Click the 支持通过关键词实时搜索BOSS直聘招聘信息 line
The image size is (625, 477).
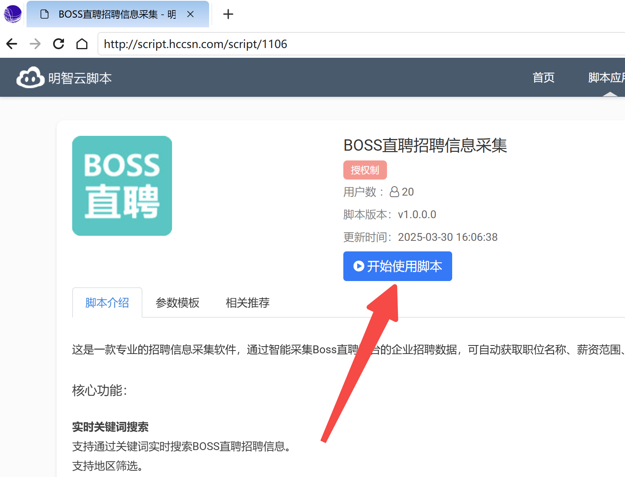tap(181, 446)
